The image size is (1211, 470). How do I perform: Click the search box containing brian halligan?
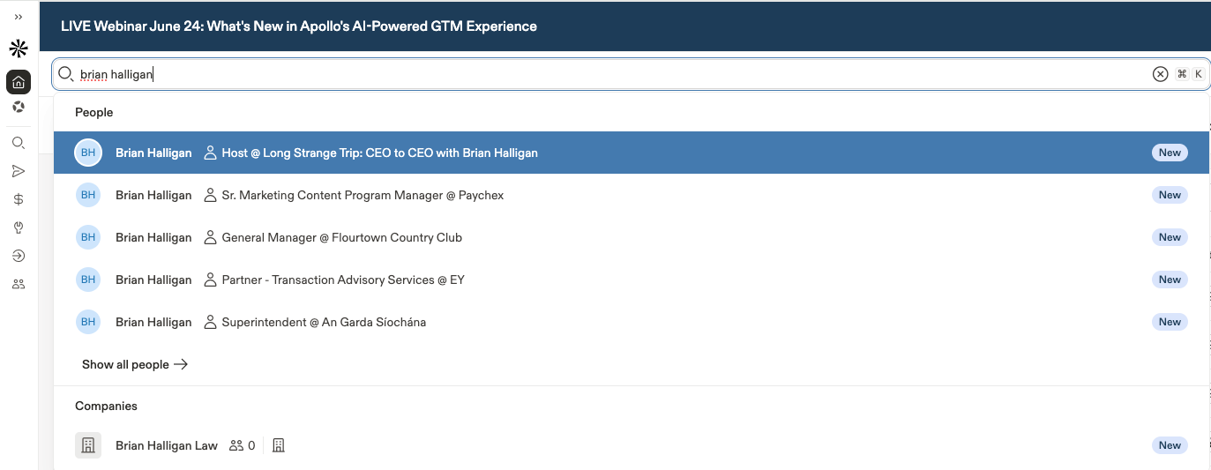(631, 74)
